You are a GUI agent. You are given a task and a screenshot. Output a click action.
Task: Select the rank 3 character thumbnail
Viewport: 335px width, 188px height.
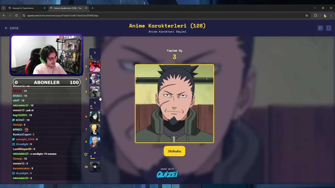95,79
